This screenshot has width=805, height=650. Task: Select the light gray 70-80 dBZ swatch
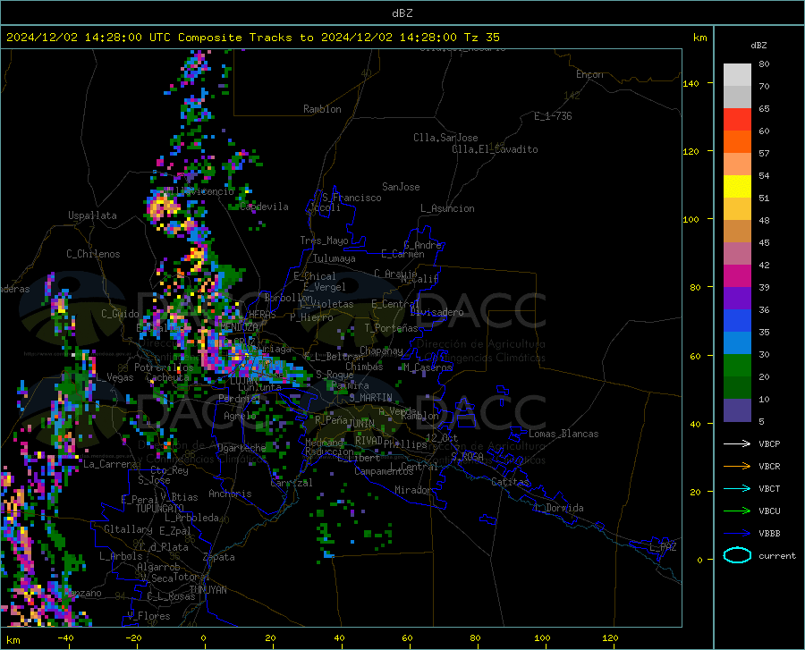pos(737,75)
